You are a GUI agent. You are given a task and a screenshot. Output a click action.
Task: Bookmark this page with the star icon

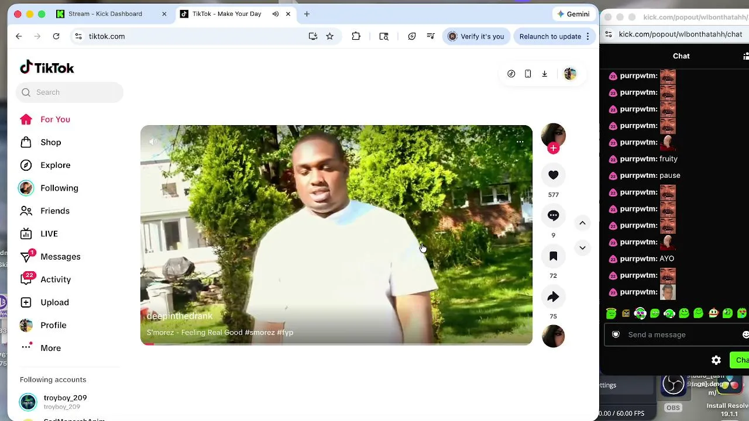[x=330, y=36]
